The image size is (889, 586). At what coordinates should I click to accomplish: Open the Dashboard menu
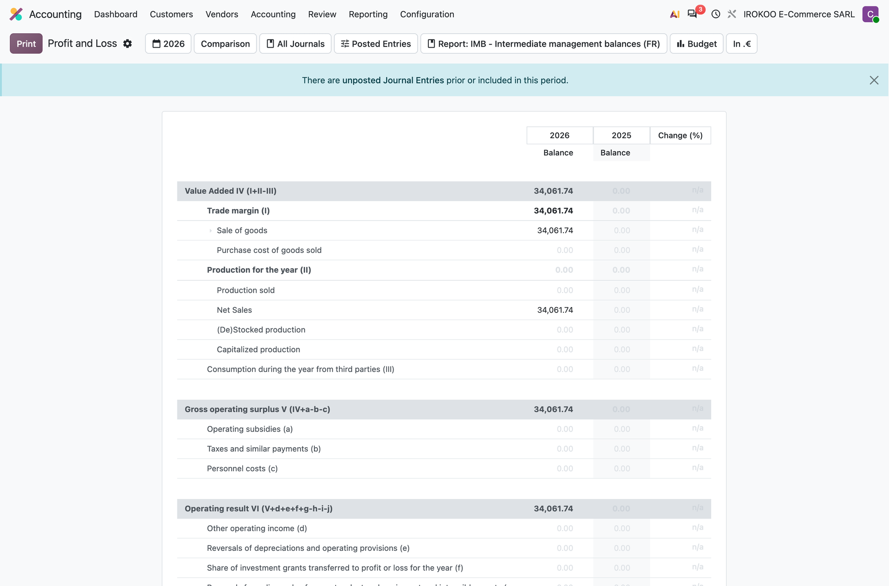pos(116,14)
